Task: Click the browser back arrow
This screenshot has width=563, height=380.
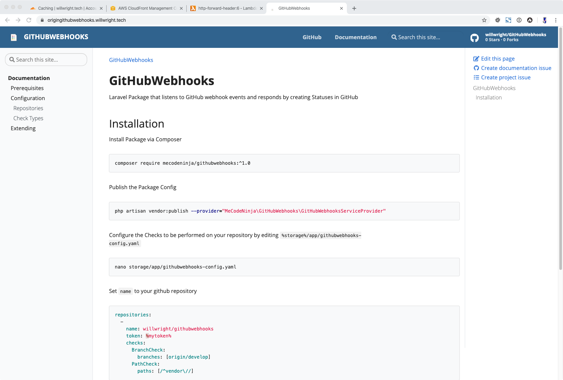Action: (7, 20)
